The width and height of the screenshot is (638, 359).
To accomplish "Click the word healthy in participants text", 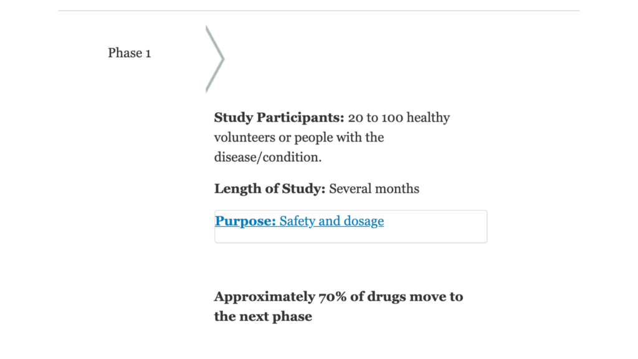I will [x=429, y=118].
